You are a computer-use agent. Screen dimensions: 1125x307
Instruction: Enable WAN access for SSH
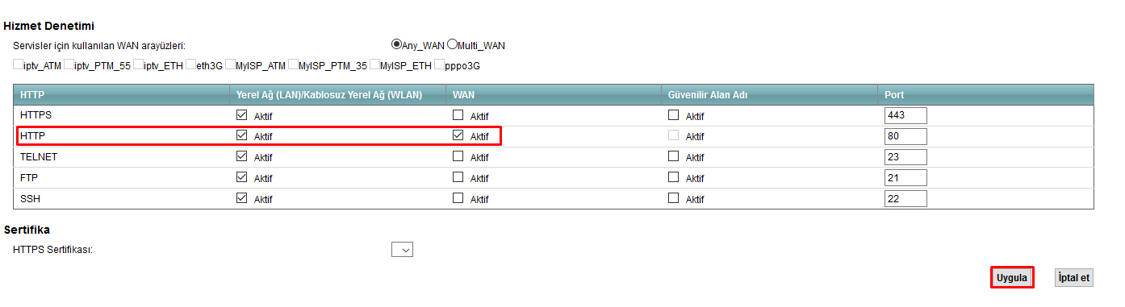pyautogui.click(x=458, y=197)
